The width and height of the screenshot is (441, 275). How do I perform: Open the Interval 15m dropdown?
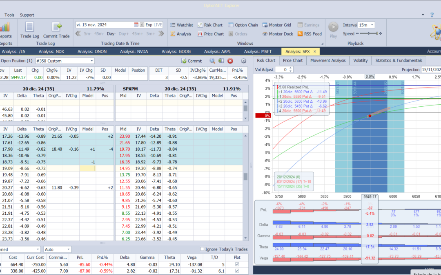click(x=372, y=25)
